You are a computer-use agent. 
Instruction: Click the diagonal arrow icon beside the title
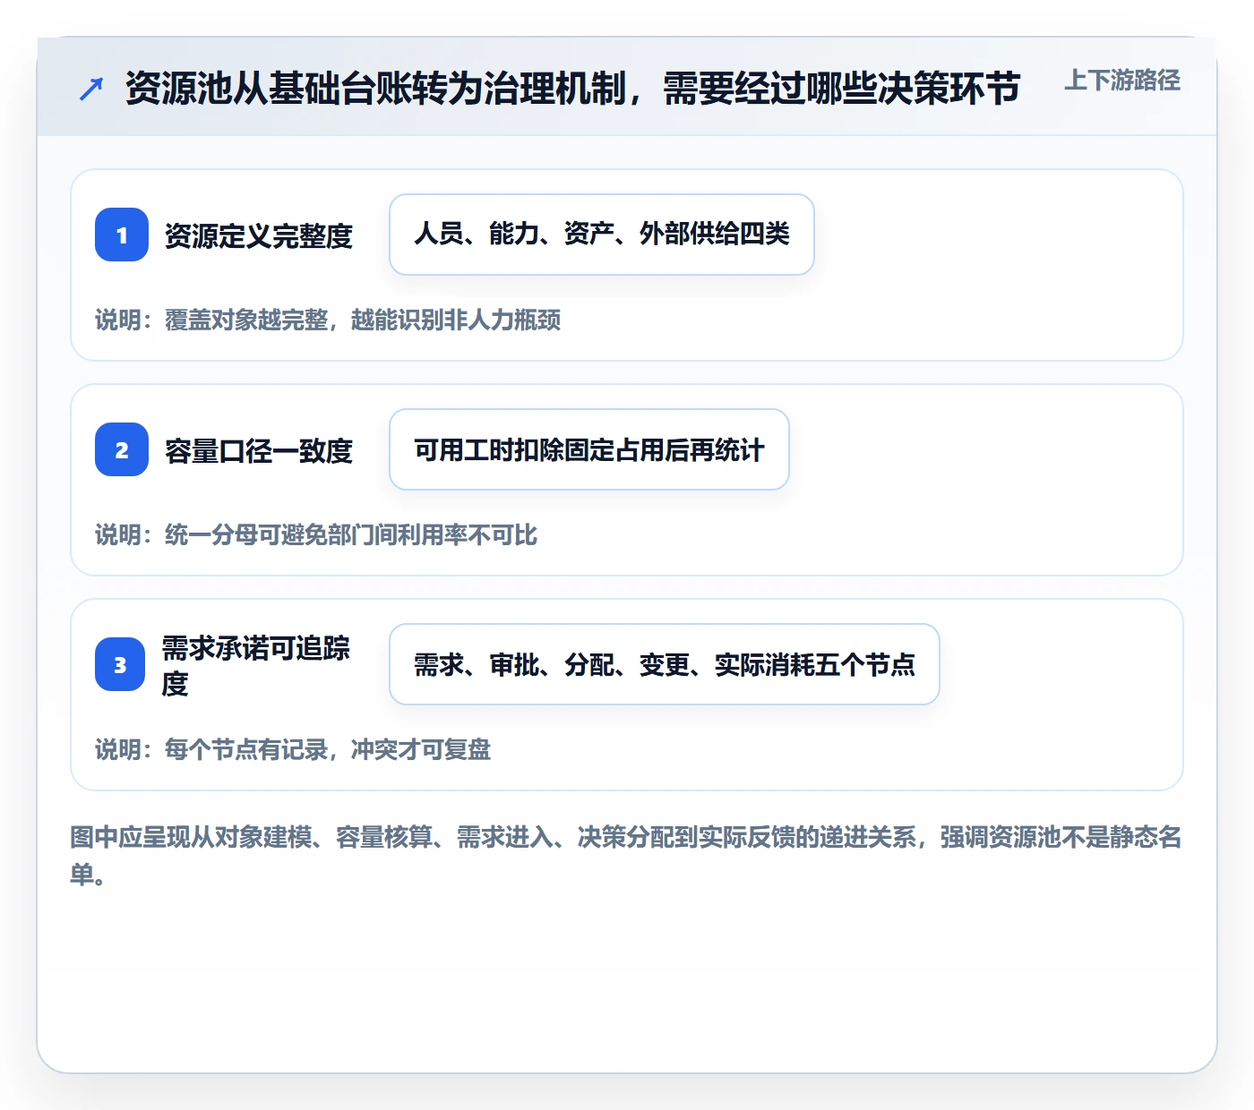coord(91,89)
